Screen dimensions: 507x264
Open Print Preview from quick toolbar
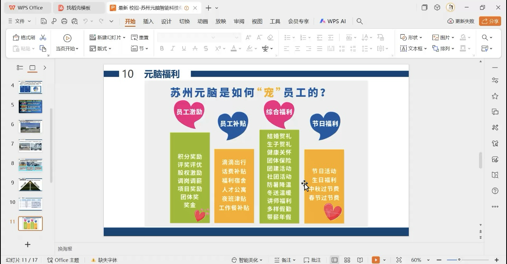[74, 21]
